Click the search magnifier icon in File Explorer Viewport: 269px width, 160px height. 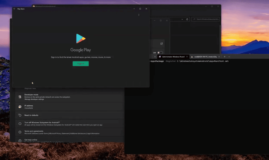point(194,19)
